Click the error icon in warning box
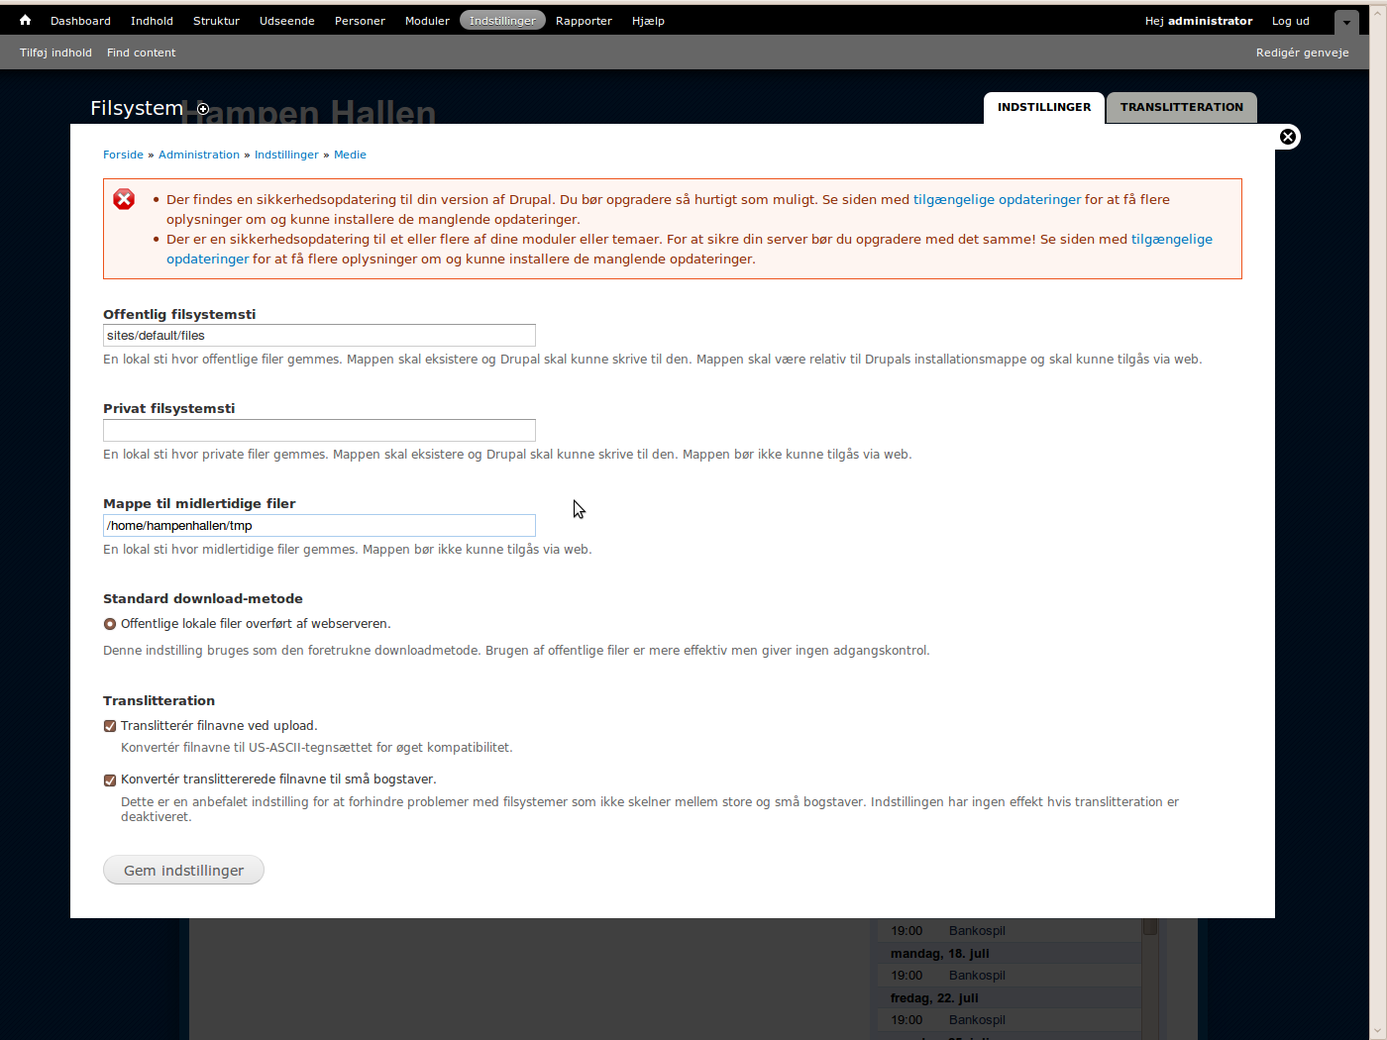 (124, 199)
